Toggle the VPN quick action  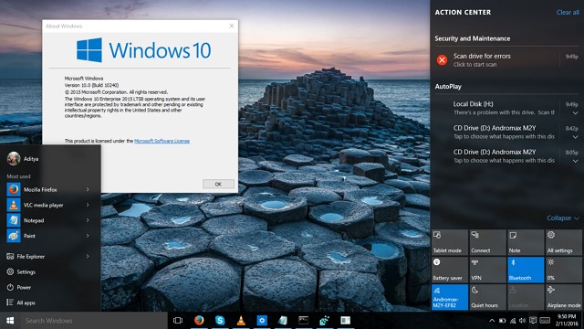pos(487,270)
